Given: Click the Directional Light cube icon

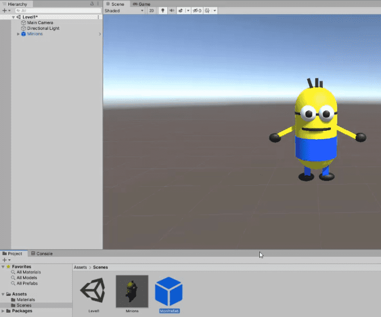Looking at the screenshot, I should (x=24, y=28).
